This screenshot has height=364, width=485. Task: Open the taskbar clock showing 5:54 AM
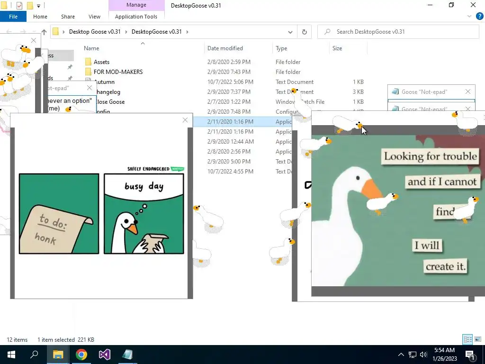445,355
